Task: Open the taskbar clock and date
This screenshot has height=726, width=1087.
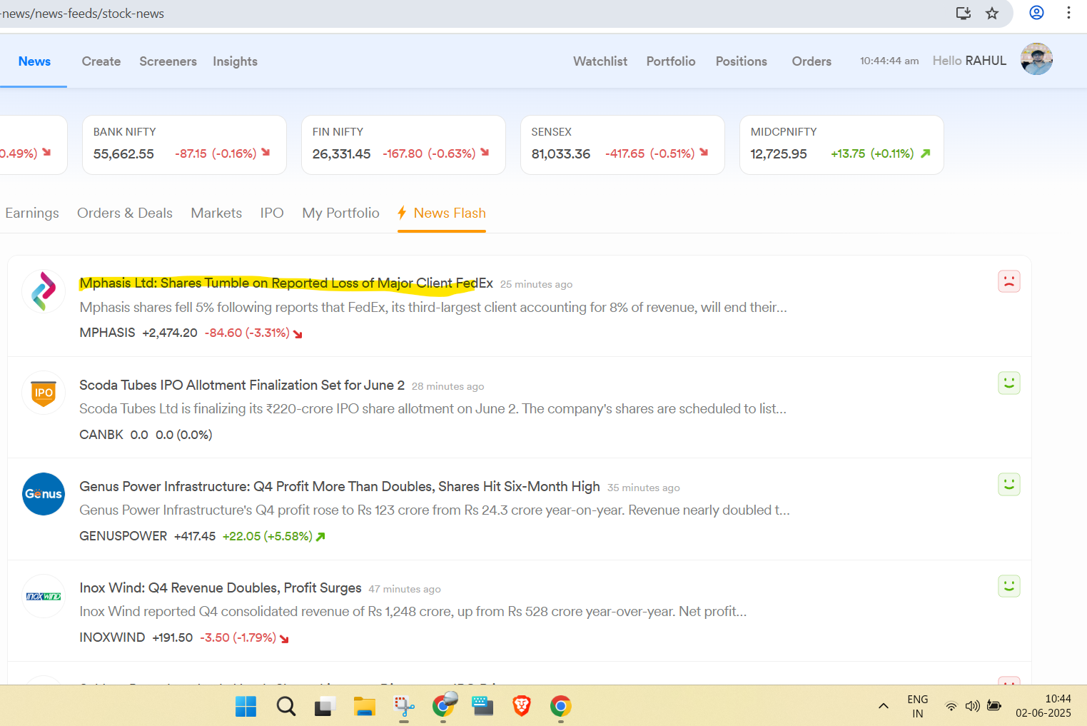Action: tap(1043, 706)
